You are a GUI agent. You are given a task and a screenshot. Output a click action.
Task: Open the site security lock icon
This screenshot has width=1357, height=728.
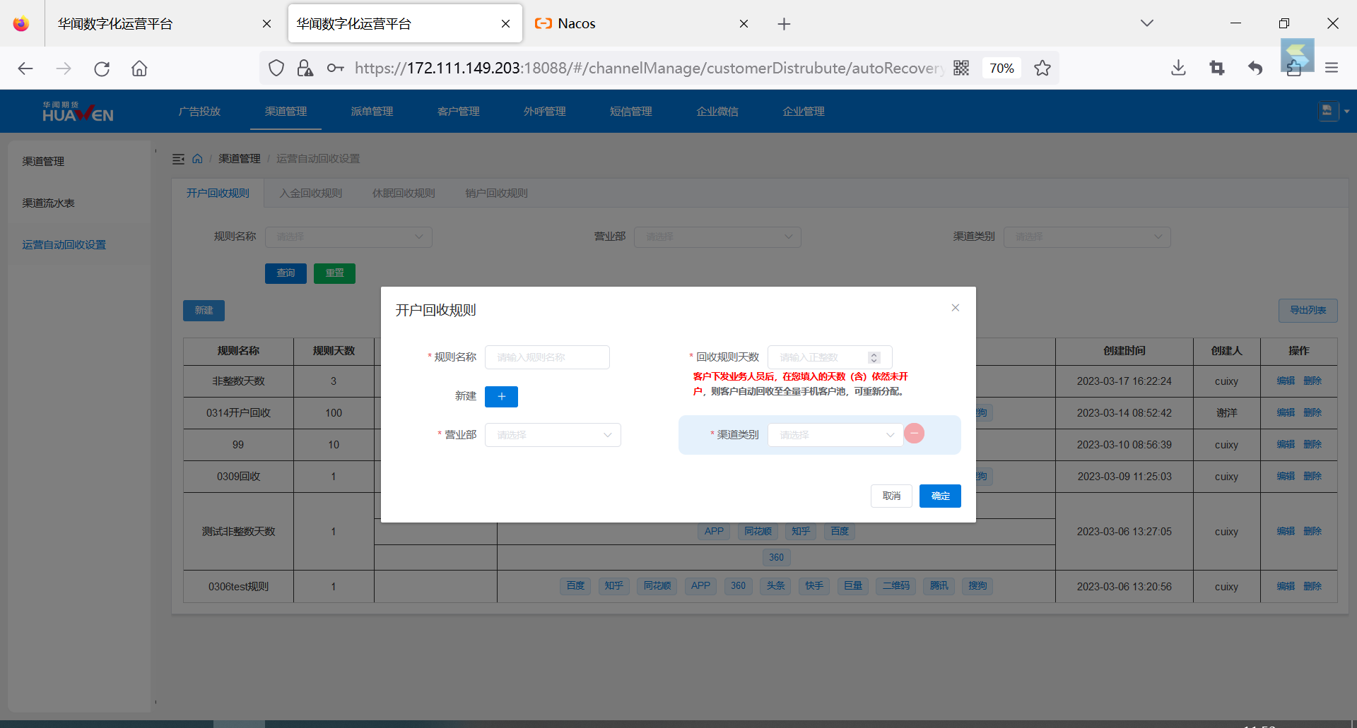pyautogui.click(x=305, y=68)
